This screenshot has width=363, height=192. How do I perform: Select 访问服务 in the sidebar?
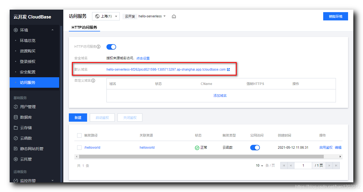tap(34, 82)
